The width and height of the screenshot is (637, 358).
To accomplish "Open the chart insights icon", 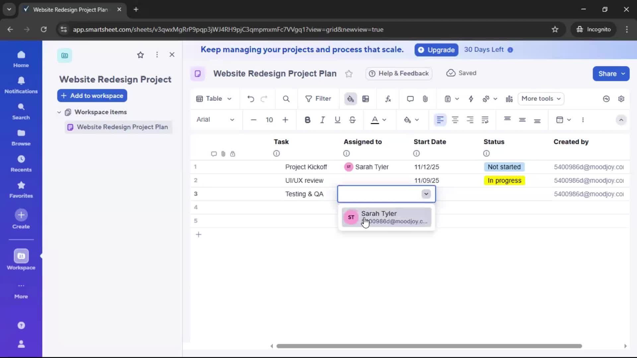I will point(509,99).
